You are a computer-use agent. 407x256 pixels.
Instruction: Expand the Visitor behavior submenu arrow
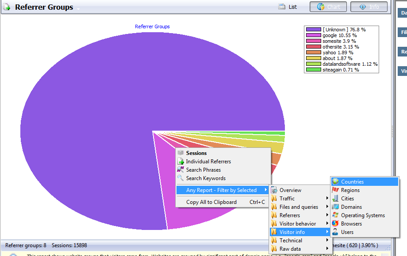click(327, 223)
